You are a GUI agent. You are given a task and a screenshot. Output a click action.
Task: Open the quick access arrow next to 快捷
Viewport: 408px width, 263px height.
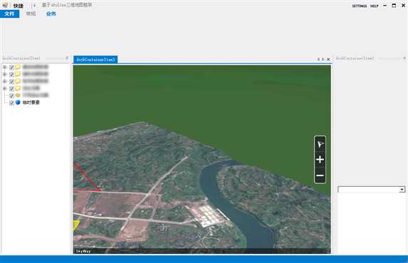[x=34, y=6]
